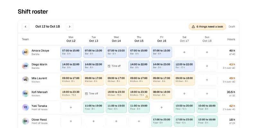Click the warning icon on Kofi Mensah's Thursday shift
This screenshot has height=128, width=257.
point(147,97)
